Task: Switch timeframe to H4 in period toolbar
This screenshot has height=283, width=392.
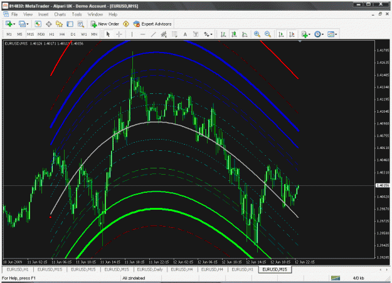Action: 62,34
